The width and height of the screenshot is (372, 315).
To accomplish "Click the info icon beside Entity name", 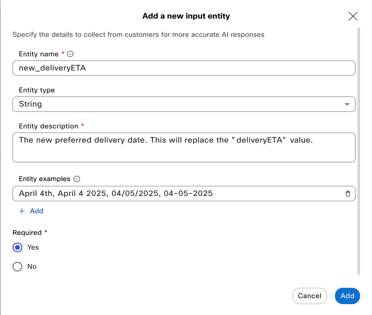I will 70,54.
